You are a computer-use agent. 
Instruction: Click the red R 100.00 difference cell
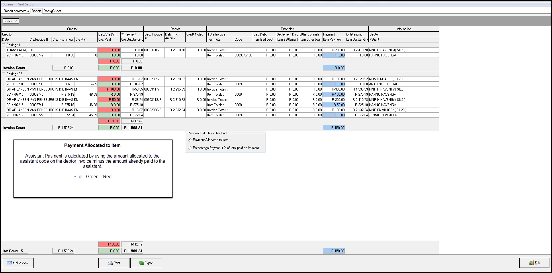pos(109,89)
